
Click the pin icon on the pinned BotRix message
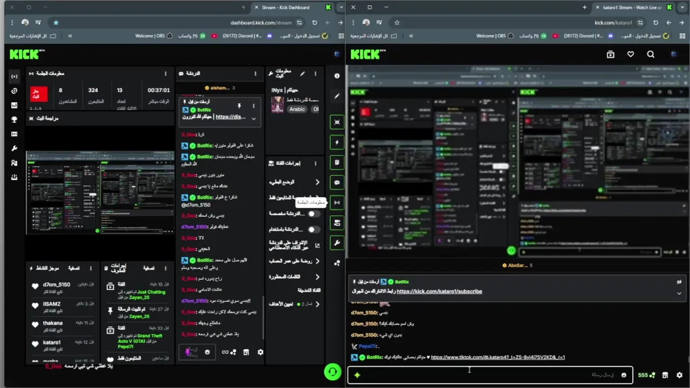pyautogui.click(x=239, y=106)
